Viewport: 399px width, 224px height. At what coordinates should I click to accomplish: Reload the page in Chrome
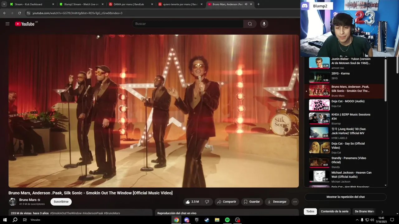[x=19, y=13]
